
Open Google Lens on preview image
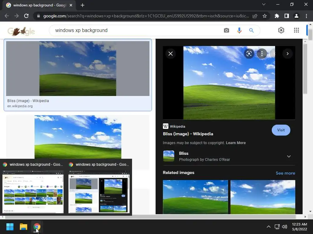249,54
